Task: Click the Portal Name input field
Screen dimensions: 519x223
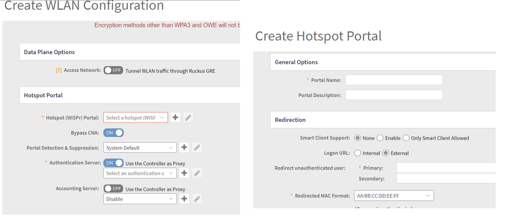Action: point(394,80)
